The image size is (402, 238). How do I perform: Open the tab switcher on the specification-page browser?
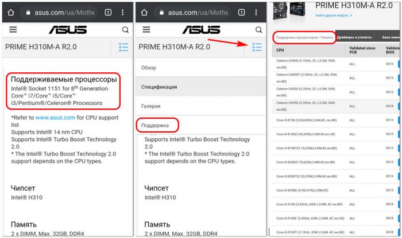[108, 12]
